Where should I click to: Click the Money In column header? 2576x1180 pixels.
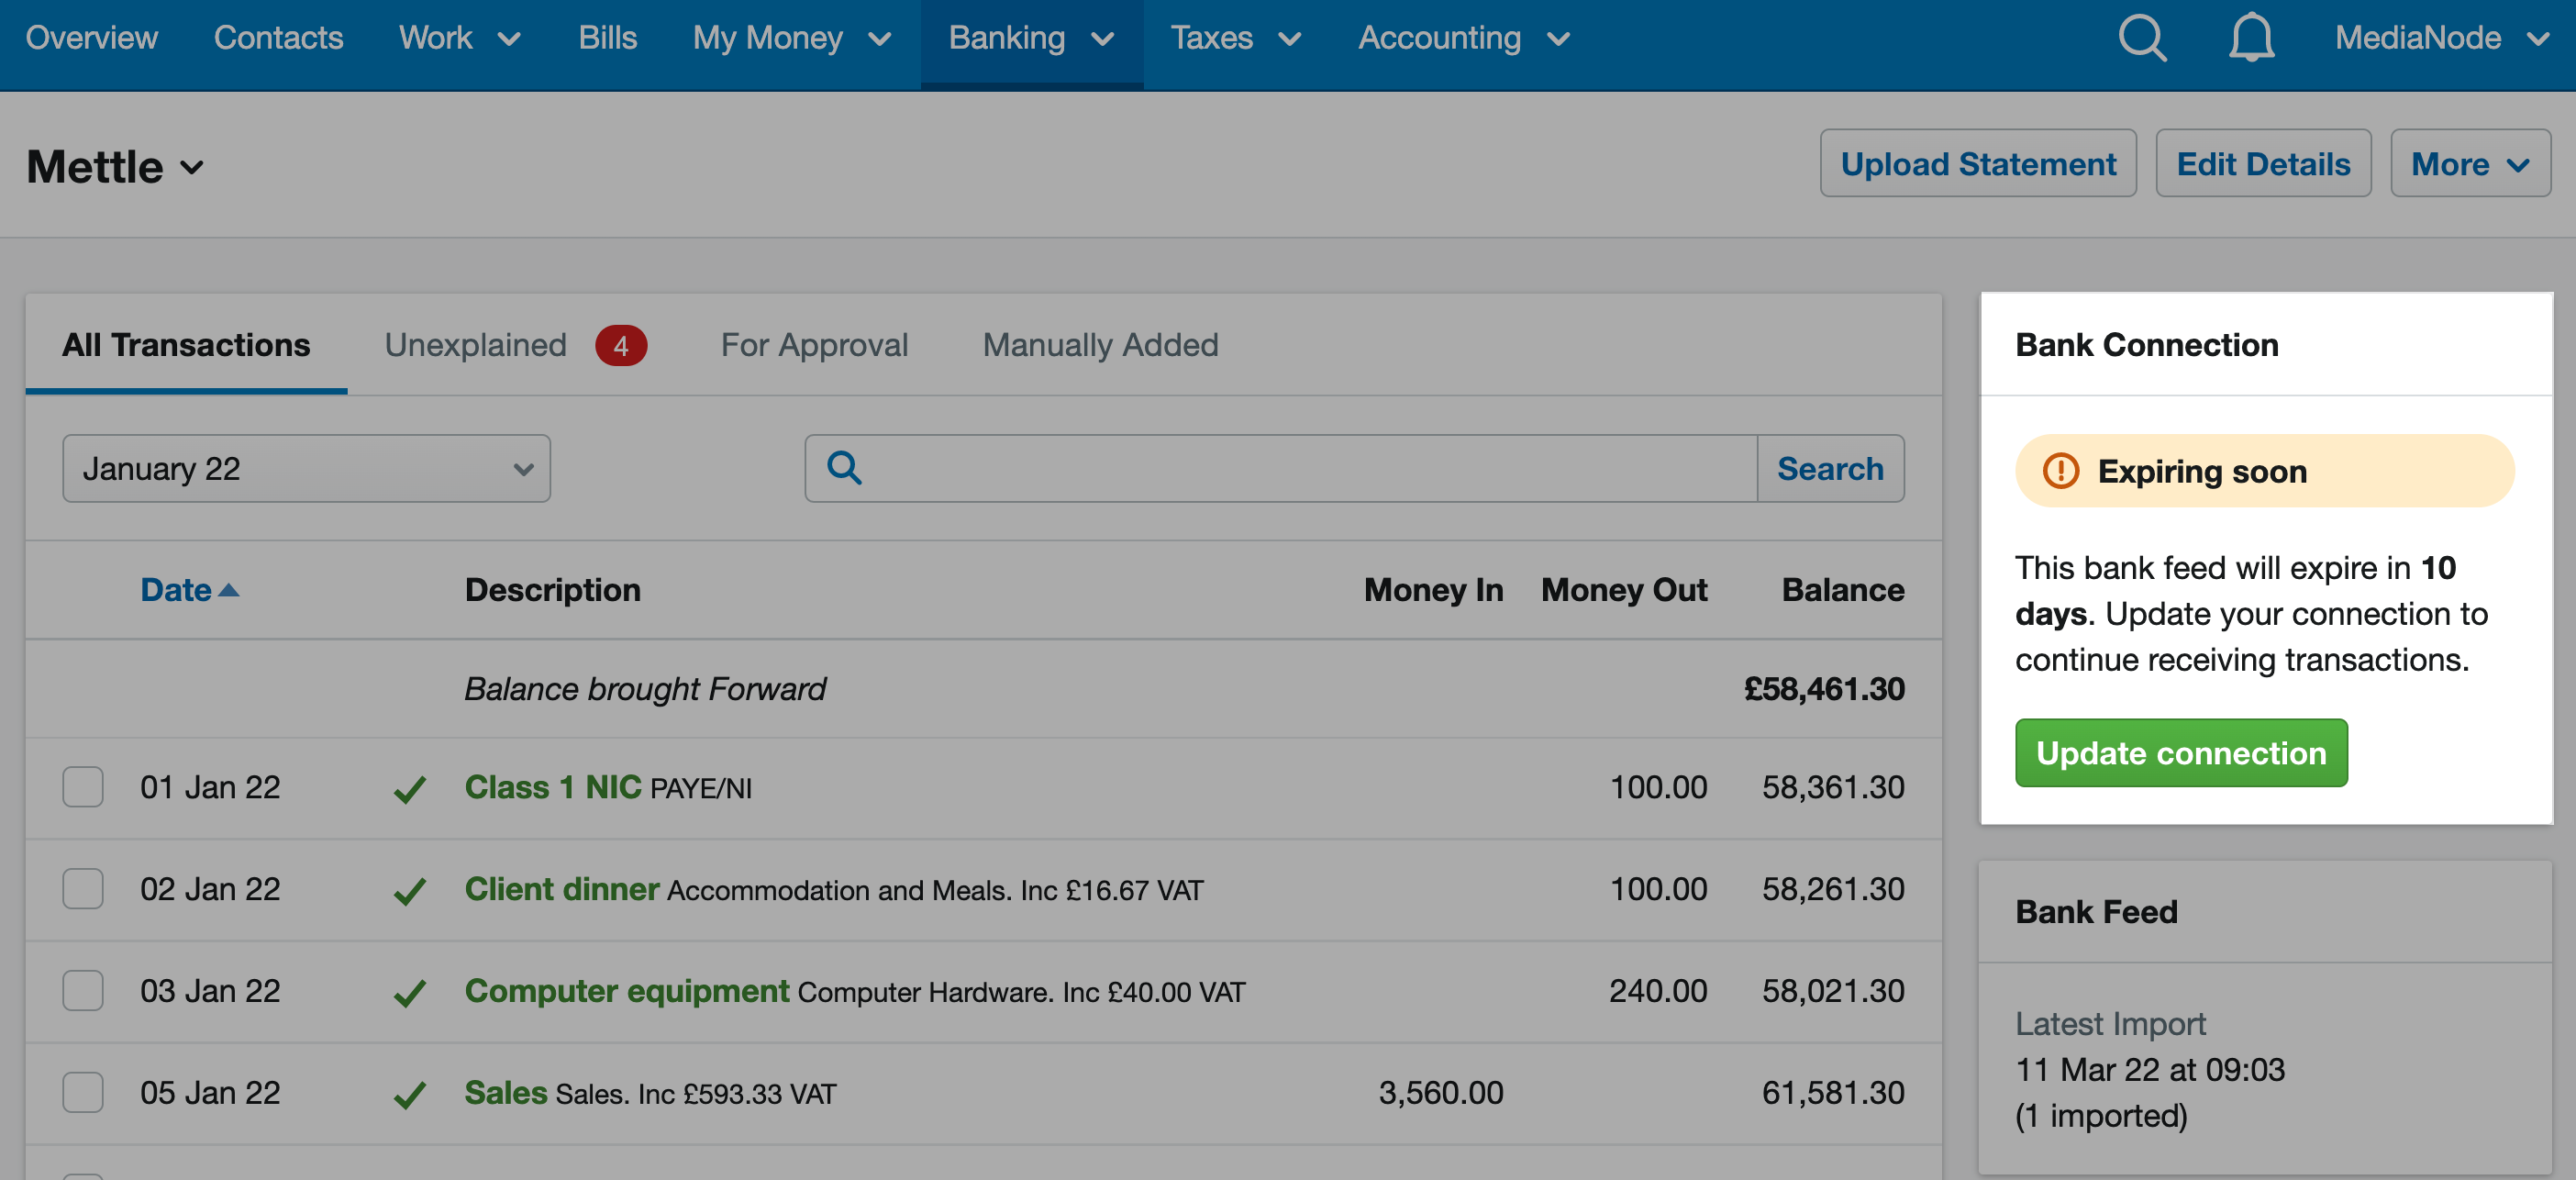1433,590
